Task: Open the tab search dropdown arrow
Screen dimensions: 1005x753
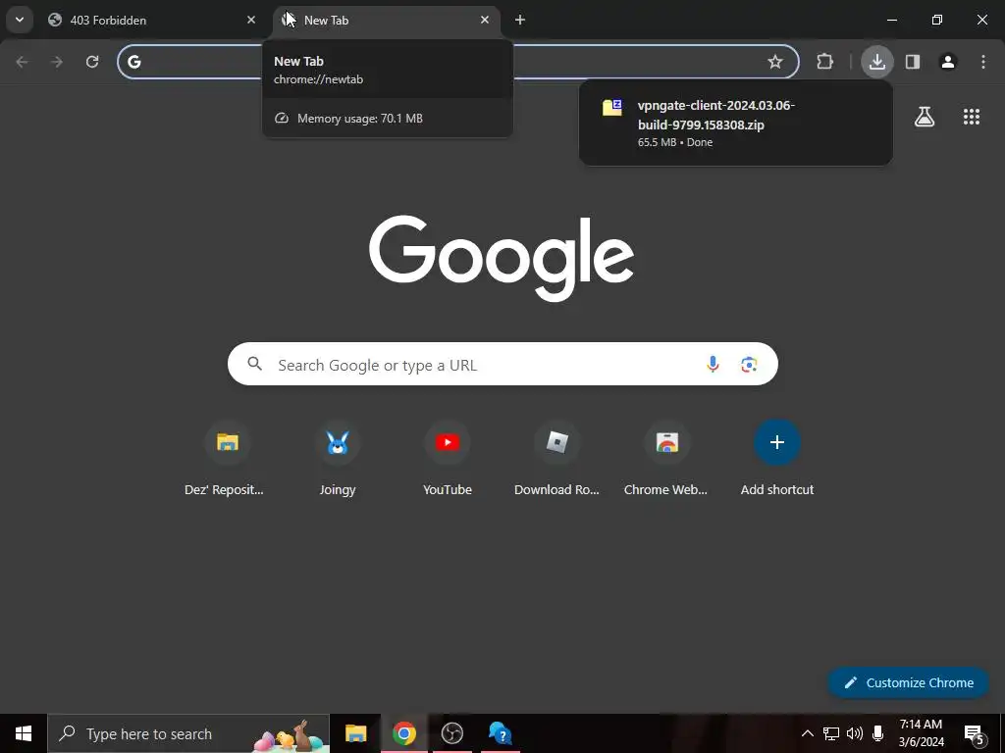Action: point(20,20)
